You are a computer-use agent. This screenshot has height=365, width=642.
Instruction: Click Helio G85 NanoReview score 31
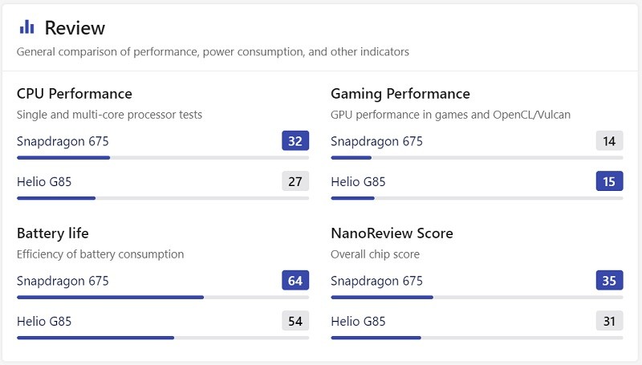coord(609,321)
